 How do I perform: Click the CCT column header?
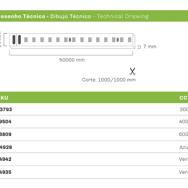(184, 98)
